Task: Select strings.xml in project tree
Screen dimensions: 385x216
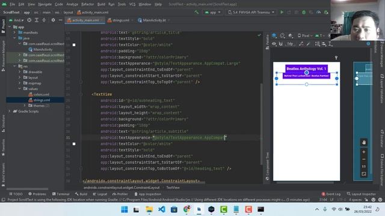Action: [x=39, y=100]
